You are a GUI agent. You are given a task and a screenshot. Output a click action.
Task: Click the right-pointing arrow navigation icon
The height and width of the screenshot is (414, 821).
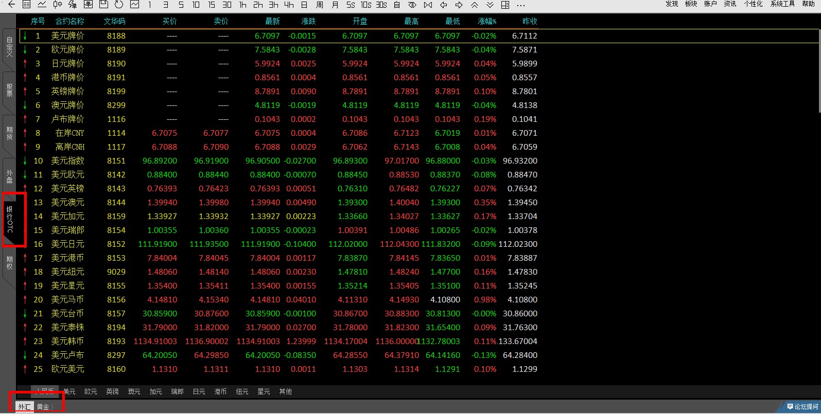click(x=459, y=5)
